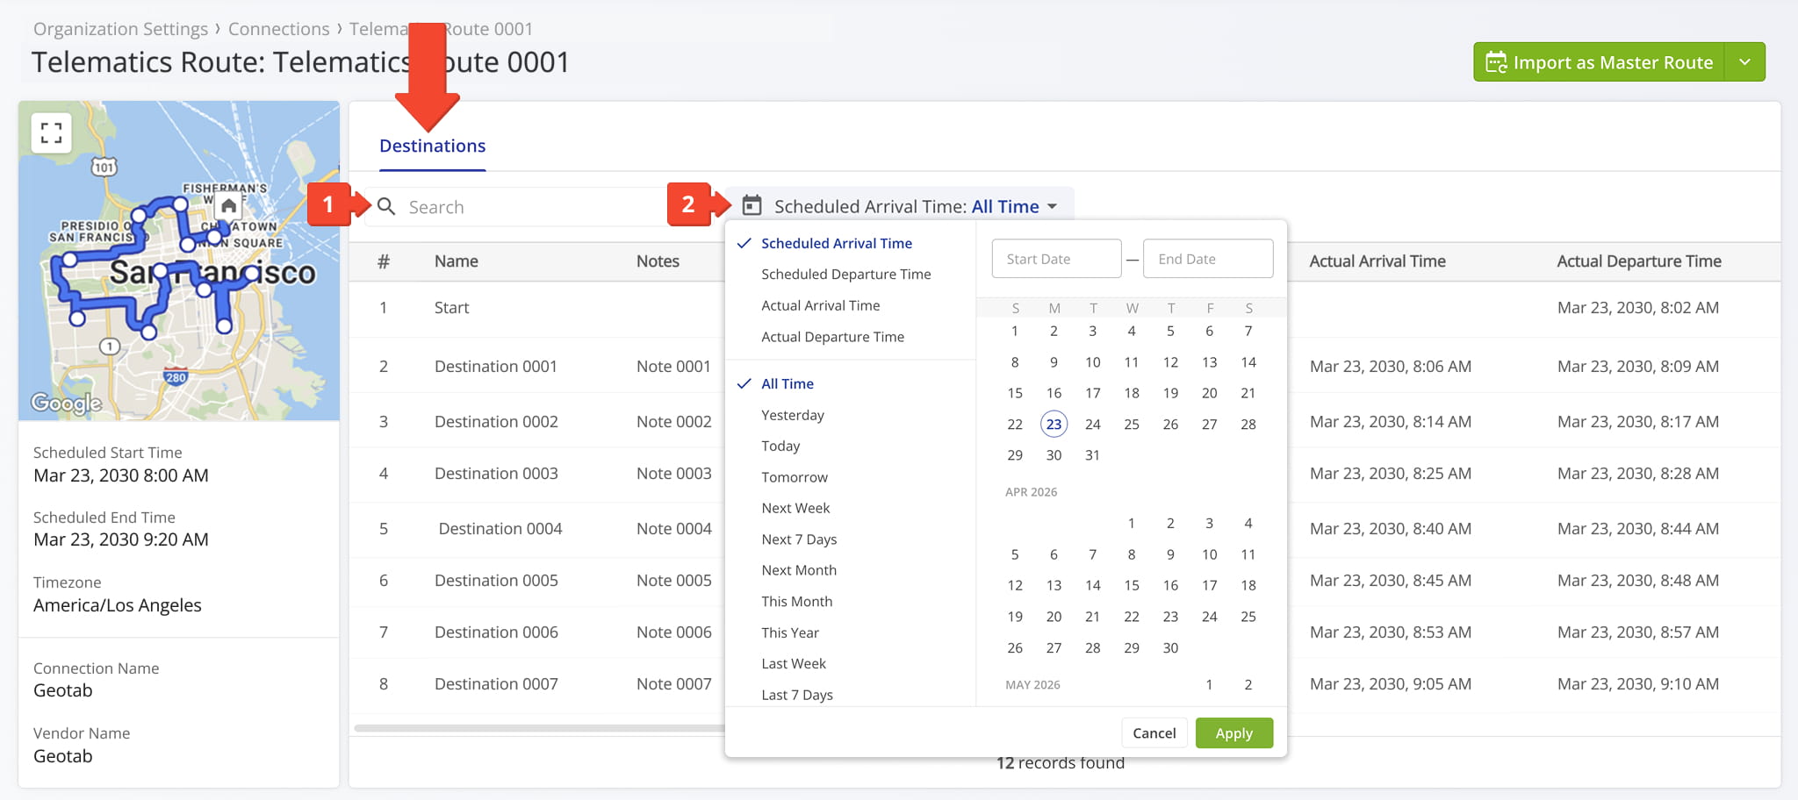Choose Actual Arrival Time filter option
1798x800 pixels.
(x=820, y=305)
